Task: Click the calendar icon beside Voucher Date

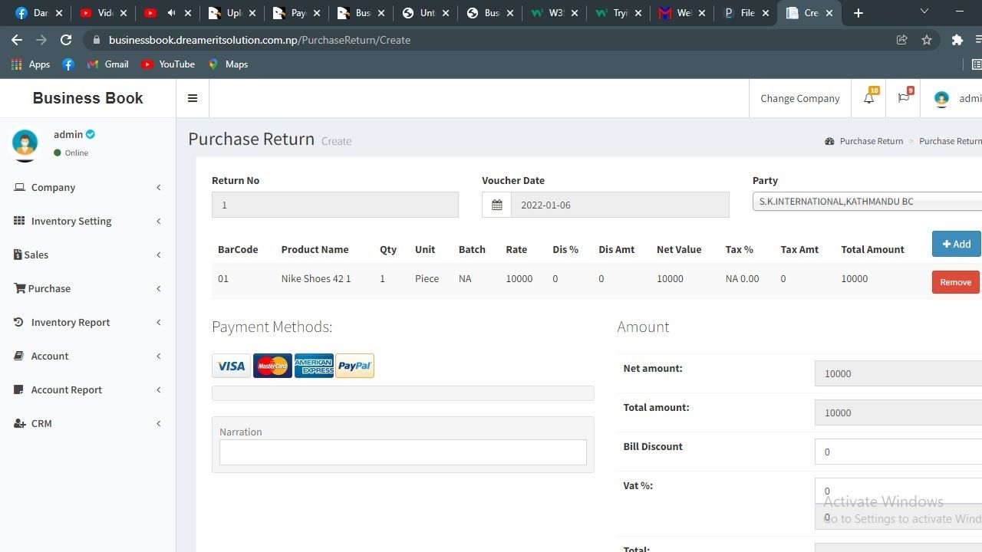Action: pyautogui.click(x=496, y=205)
